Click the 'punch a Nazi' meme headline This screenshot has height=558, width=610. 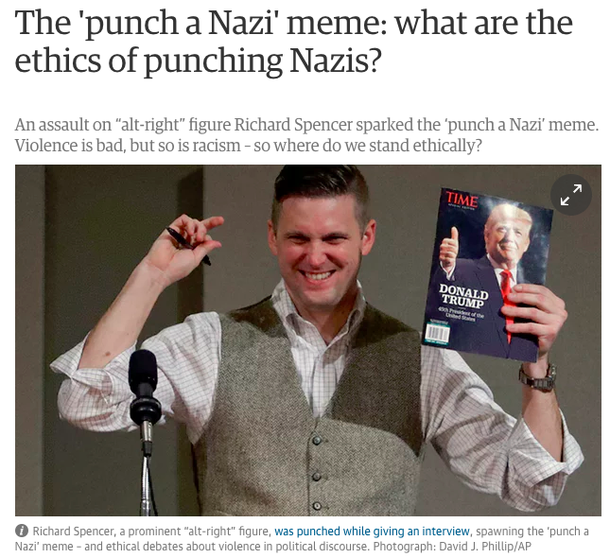tap(294, 23)
